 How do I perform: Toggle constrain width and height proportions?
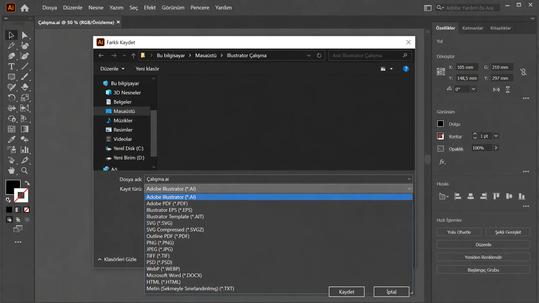523,72
